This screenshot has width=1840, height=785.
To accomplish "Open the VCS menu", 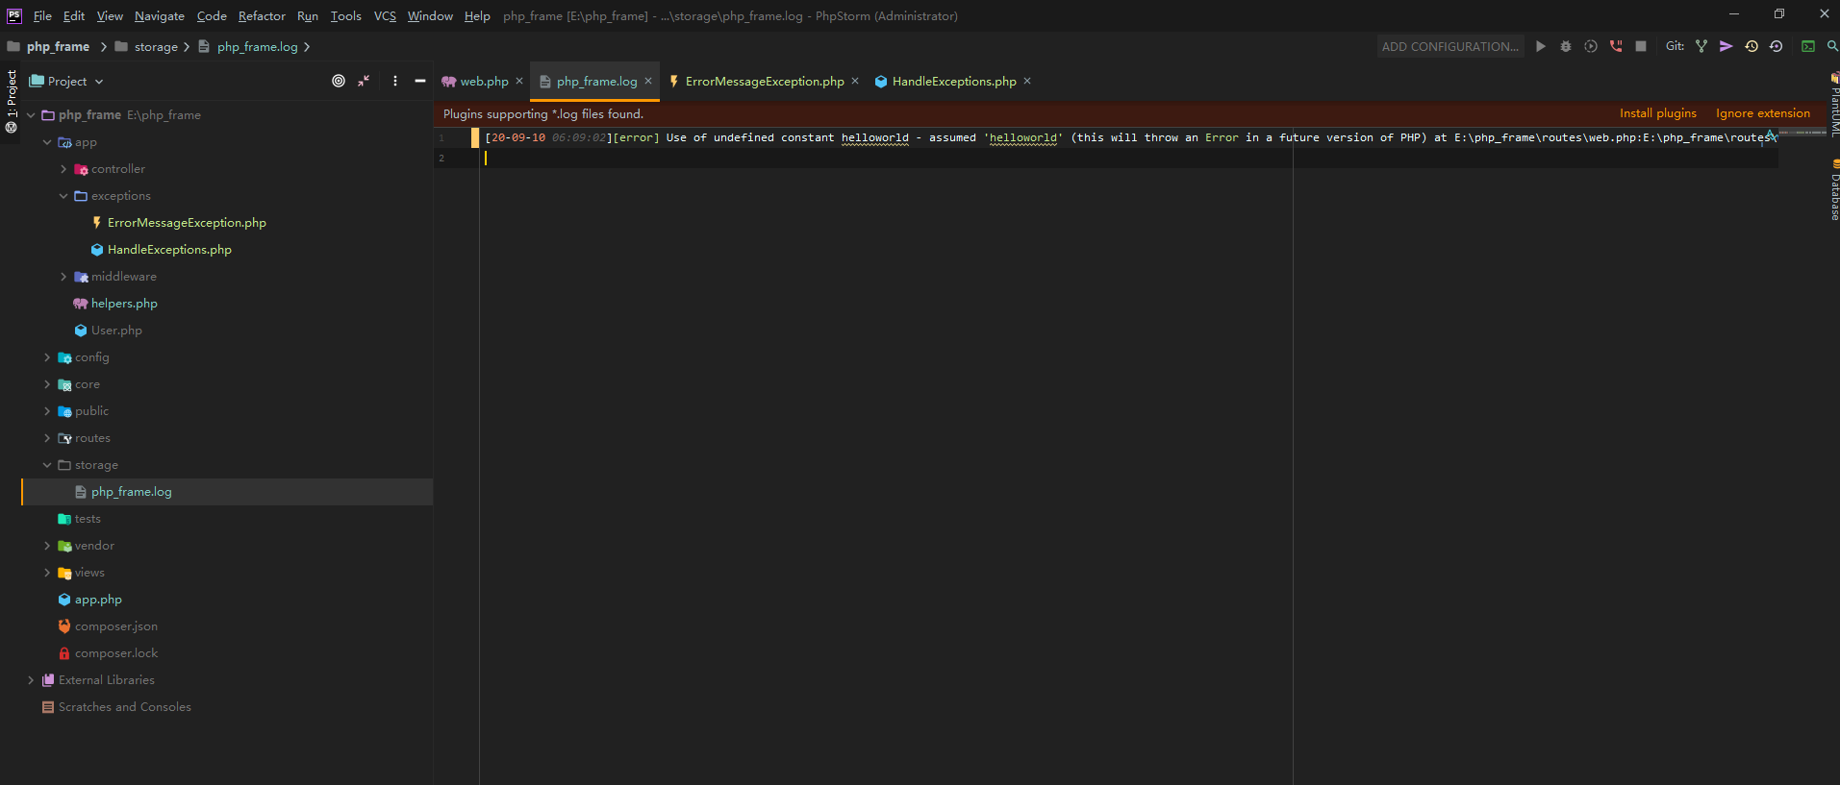I will 385,16.
